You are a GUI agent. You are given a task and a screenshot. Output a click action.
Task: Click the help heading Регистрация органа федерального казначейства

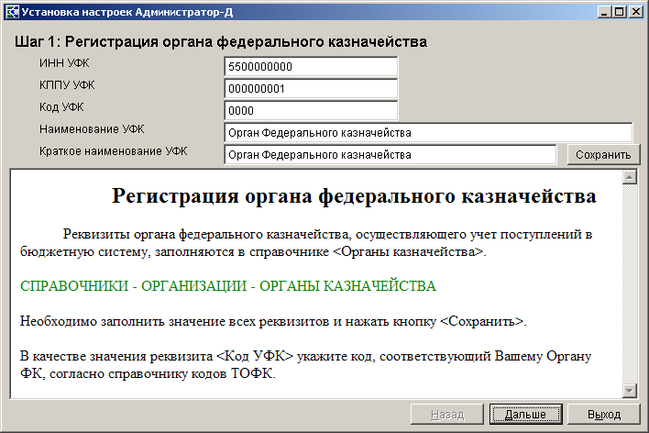[x=354, y=195]
